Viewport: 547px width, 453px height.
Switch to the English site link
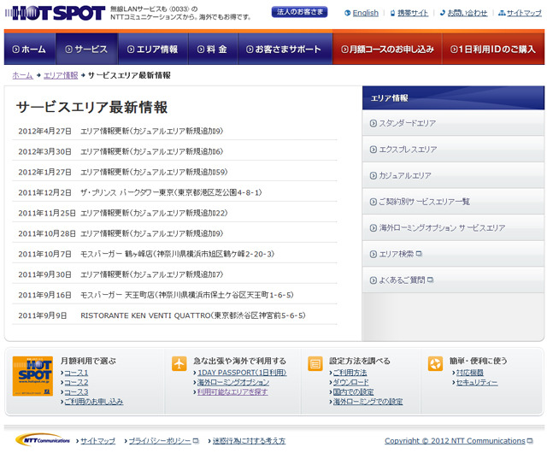[x=365, y=13]
